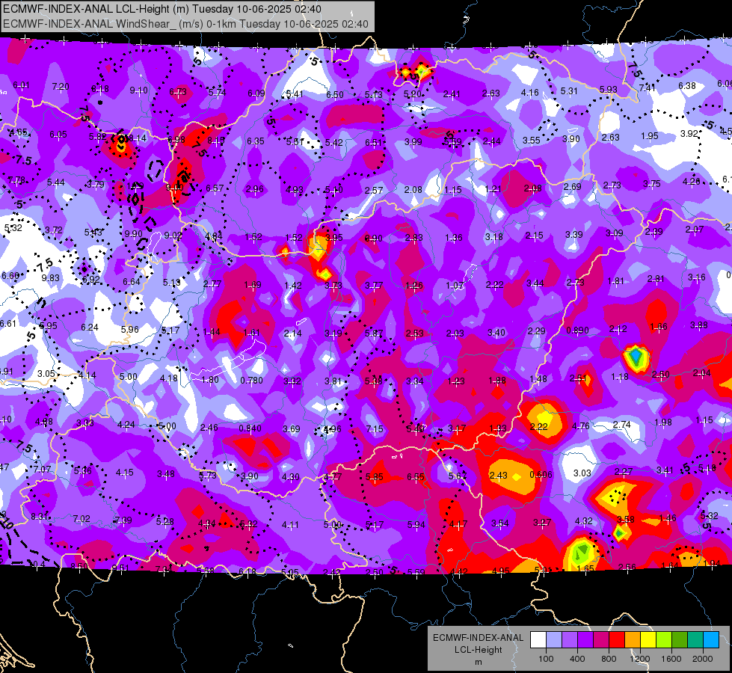
Task: Click the wind shear value '9.83'
Action: click(50, 278)
